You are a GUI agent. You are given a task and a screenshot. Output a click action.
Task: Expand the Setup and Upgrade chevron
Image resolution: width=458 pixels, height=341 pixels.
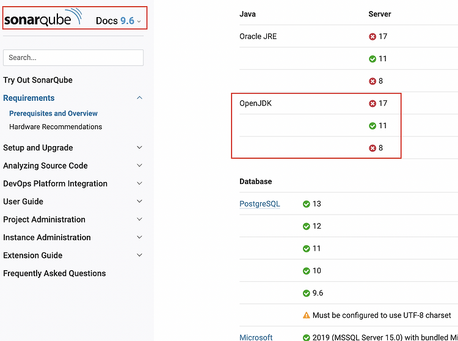tap(140, 147)
